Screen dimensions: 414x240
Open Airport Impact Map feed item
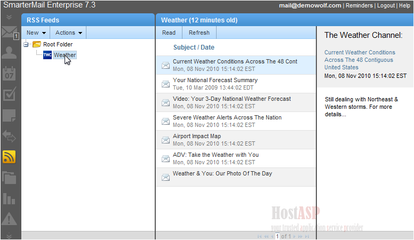pos(236,140)
